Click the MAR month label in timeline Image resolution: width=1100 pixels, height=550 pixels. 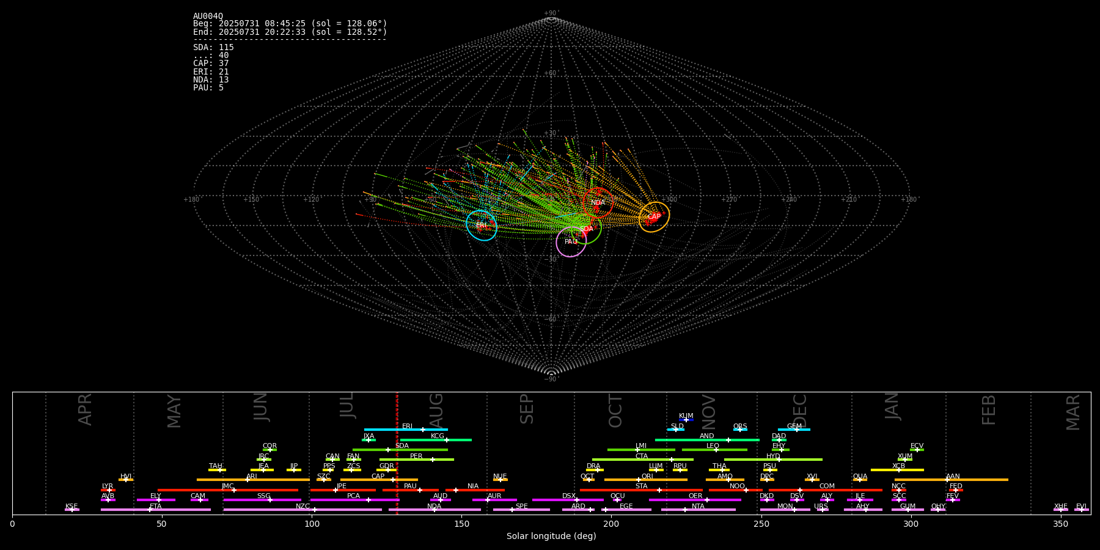1073,412
